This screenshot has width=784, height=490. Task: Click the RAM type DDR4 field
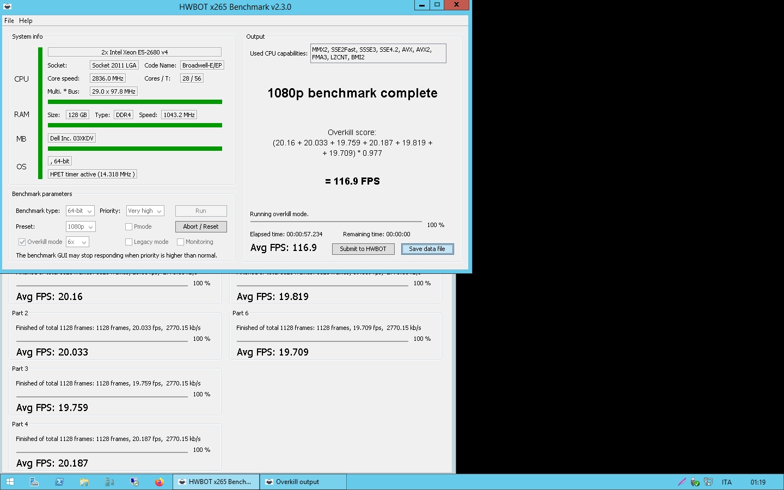tap(124, 115)
